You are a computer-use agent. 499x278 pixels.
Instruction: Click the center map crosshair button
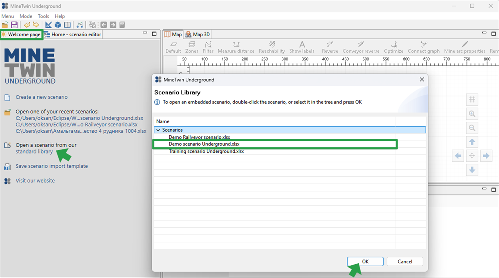472,156
